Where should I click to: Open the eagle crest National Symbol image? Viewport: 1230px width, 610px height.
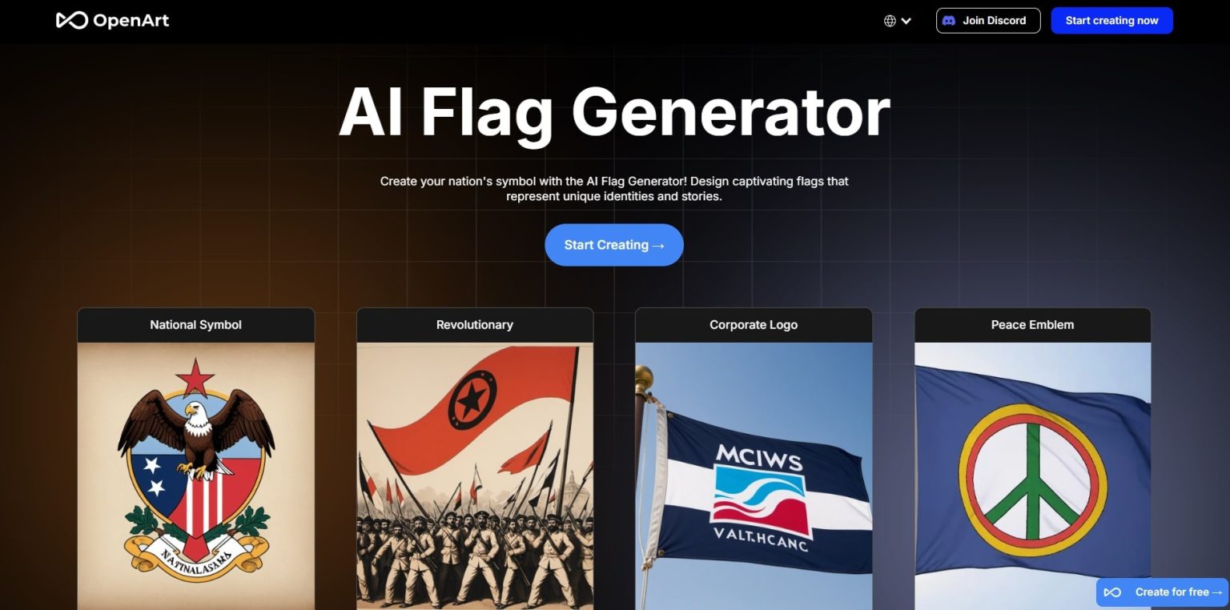click(195, 476)
